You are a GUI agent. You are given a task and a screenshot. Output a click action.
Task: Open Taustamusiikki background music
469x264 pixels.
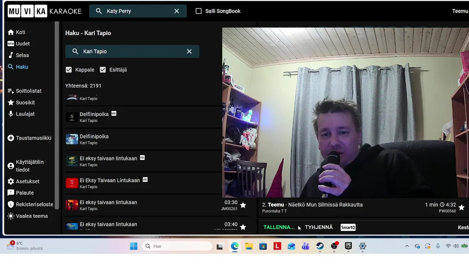coord(29,138)
